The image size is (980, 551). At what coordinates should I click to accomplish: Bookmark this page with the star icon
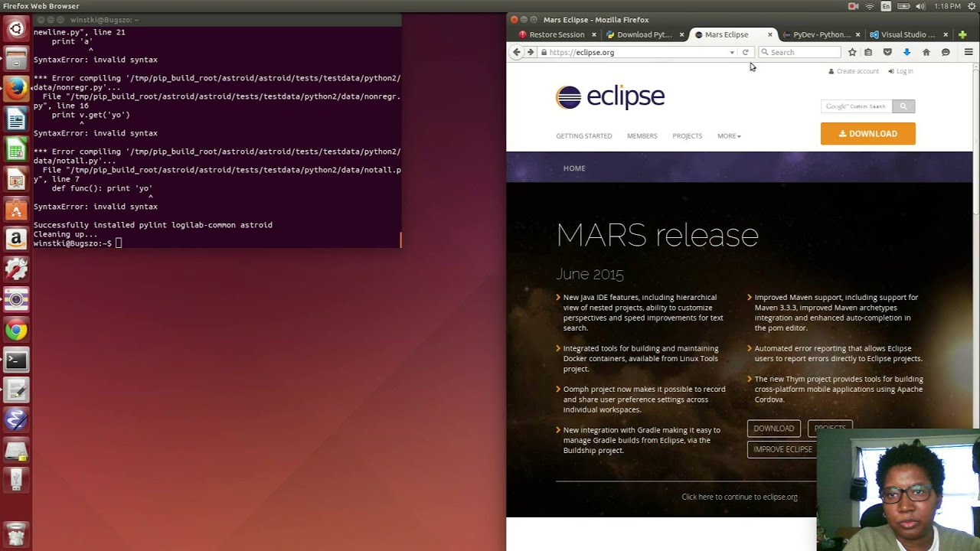pos(852,52)
